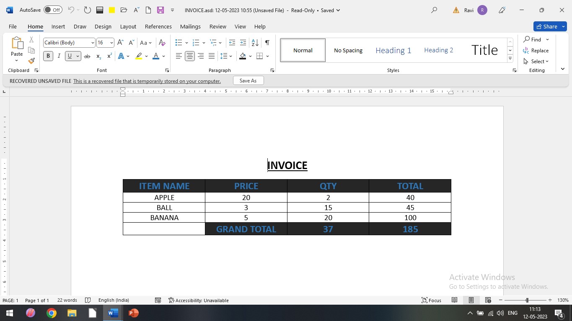Toggle Bold formatting button
The height and width of the screenshot is (321, 572).
[48, 56]
